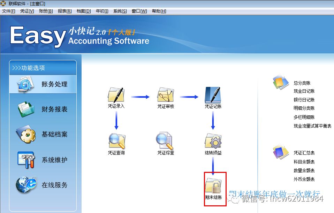Viewport: 334px width, 213px height.
Task: Click the 基础档案 sidebar label
Action: [x=54, y=135]
